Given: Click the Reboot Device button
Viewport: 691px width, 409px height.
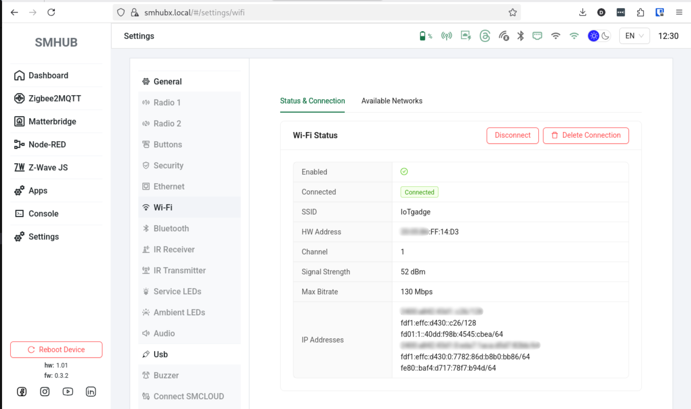Looking at the screenshot, I should coord(56,349).
